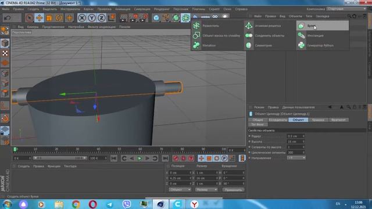Click the timeline preview range slider

60,158
